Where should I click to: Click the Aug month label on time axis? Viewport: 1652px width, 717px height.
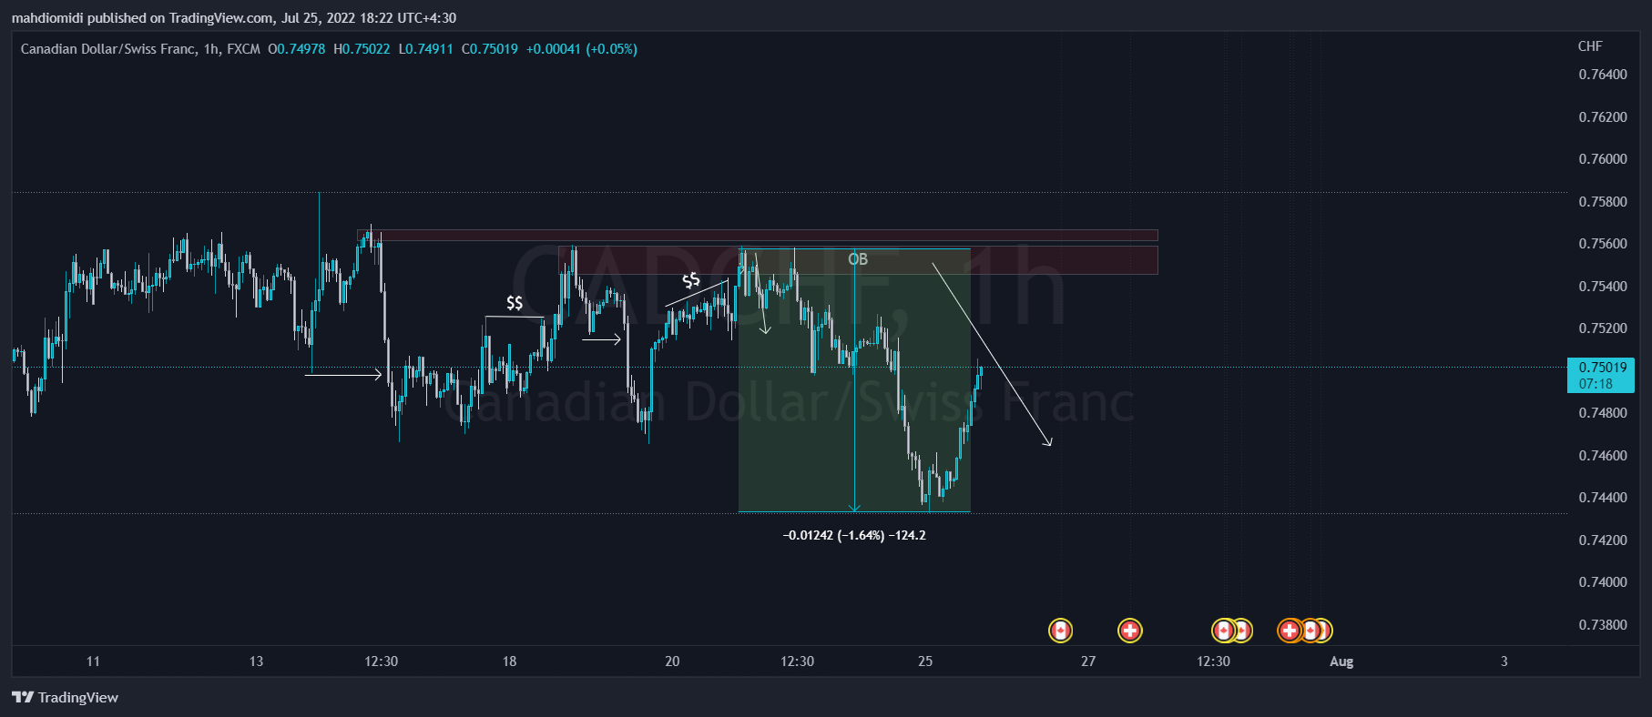[1341, 661]
